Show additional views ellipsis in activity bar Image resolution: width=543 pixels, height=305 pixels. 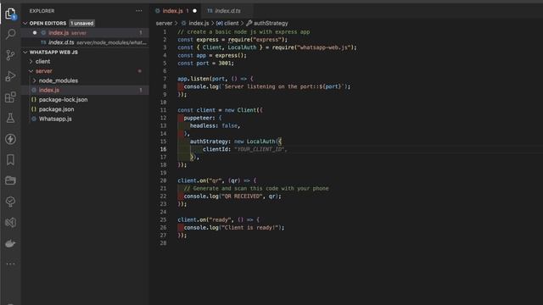(11, 263)
